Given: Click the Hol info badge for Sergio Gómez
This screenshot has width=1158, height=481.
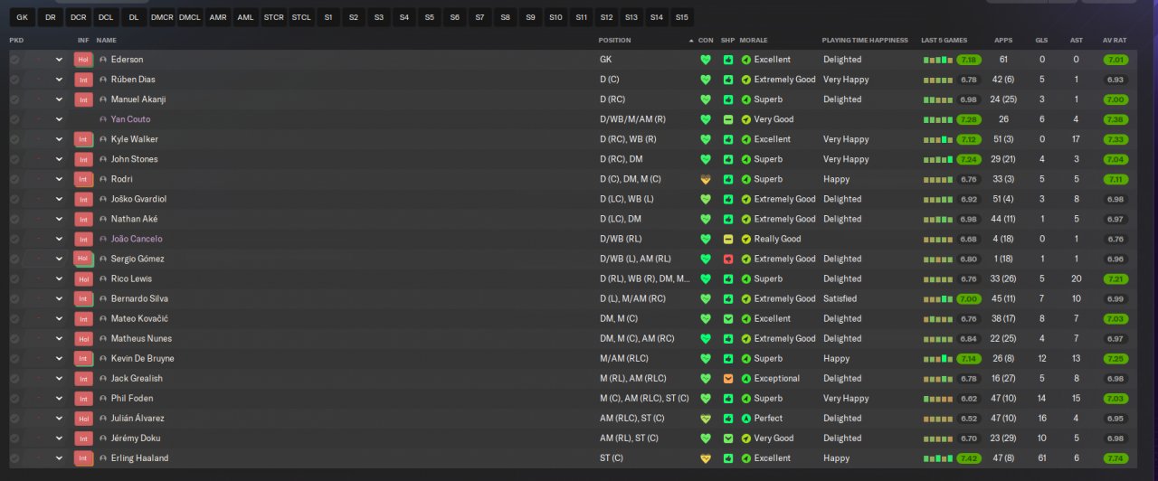Looking at the screenshot, I should coord(84,259).
